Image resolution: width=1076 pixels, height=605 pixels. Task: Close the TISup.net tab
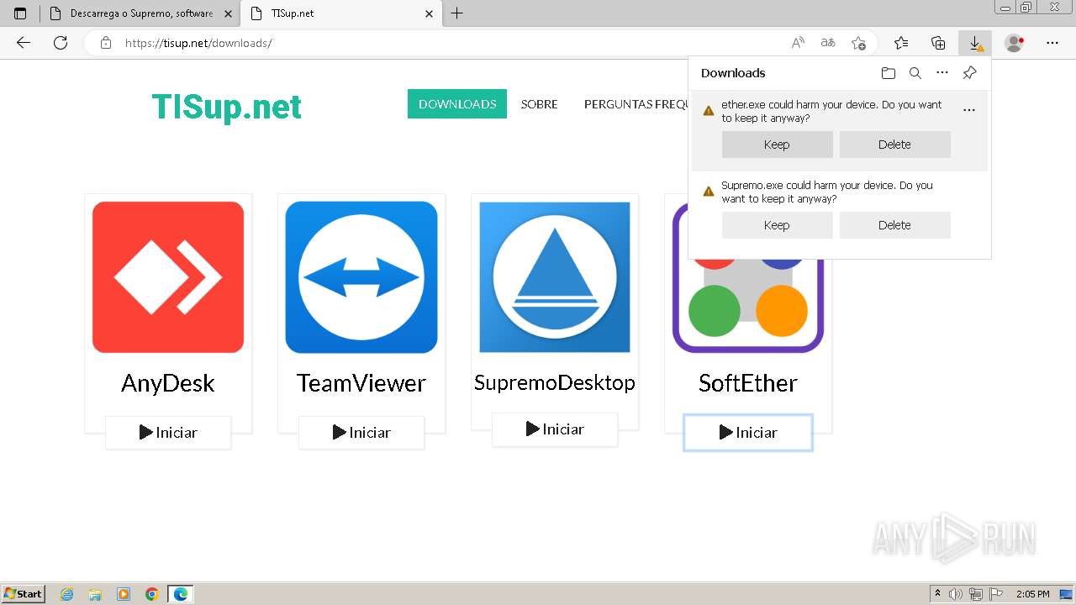coord(429,13)
